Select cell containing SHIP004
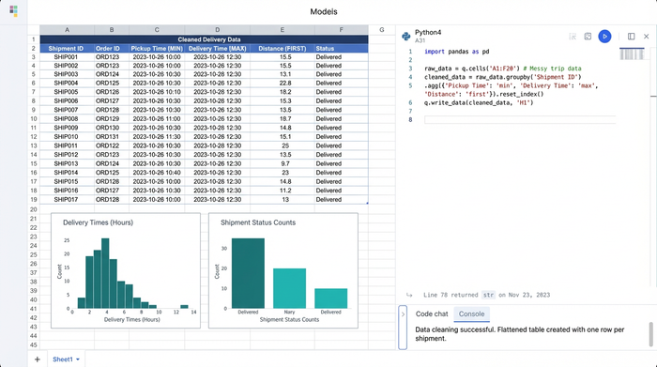The image size is (657, 367). coord(67,83)
